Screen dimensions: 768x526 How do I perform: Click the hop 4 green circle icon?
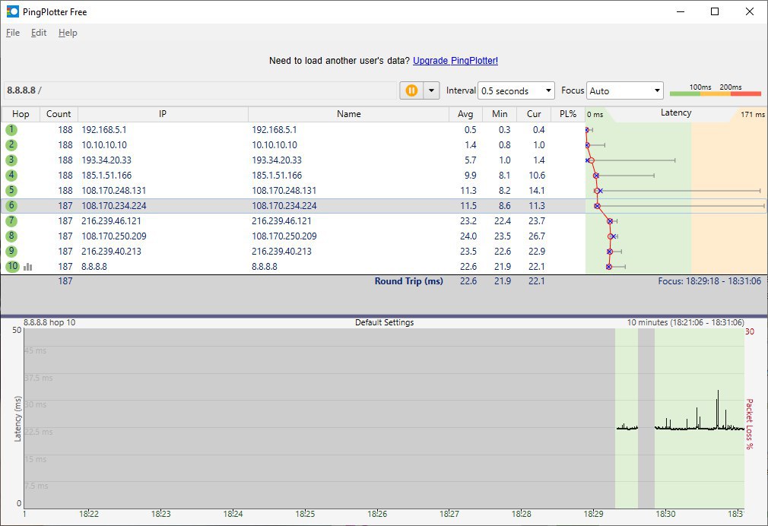(11, 176)
